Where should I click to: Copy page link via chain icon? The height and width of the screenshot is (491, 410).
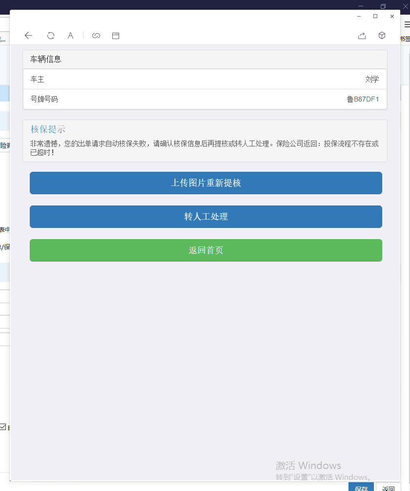click(x=96, y=36)
